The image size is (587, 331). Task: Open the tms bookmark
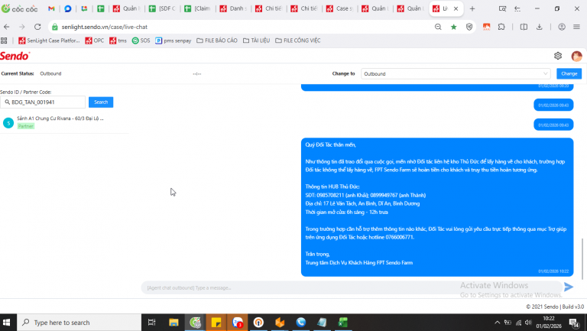coord(118,41)
